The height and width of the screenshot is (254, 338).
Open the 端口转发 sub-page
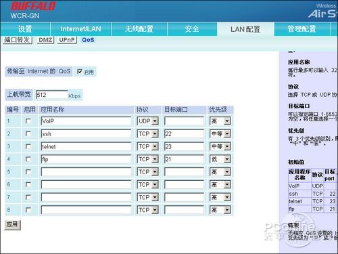coord(18,40)
